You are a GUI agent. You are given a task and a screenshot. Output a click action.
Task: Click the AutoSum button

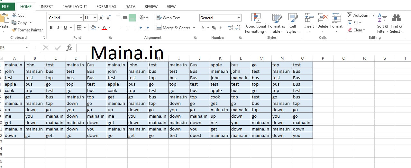point(358,15)
